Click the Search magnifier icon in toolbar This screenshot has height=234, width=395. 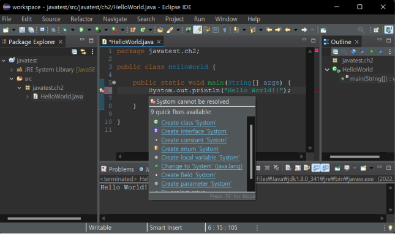point(361,30)
